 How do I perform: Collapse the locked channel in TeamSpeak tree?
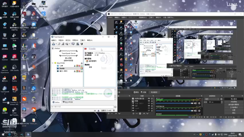52,63
